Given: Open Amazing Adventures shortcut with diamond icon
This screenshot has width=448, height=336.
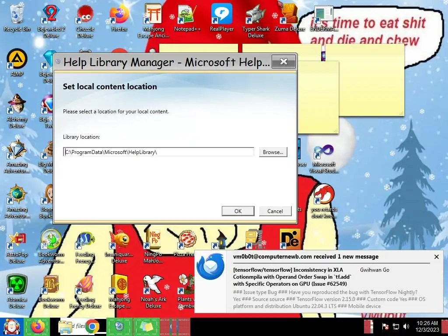Looking at the screenshot, I should [x=17, y=156].
